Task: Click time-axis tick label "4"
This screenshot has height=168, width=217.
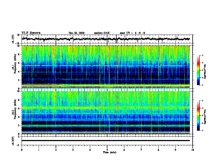Action: tap(90, 150)
